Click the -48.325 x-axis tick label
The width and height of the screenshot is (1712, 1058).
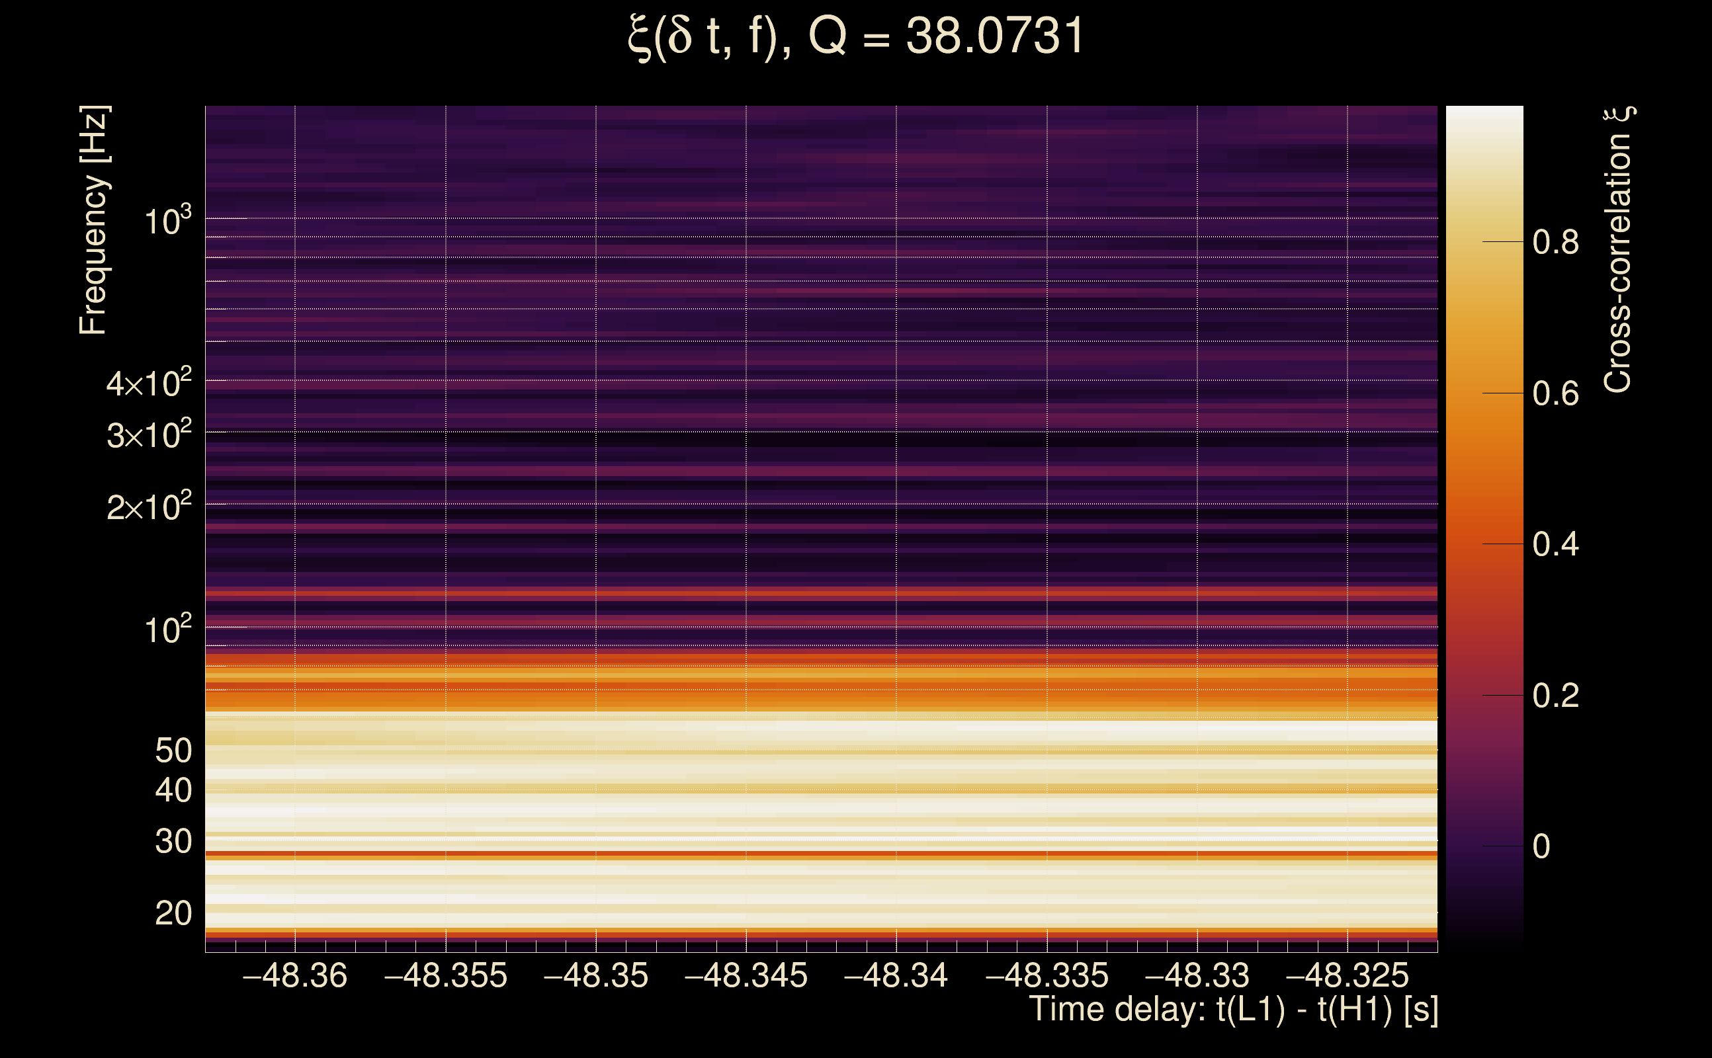pyautogui.click(x=1348, y=976)
